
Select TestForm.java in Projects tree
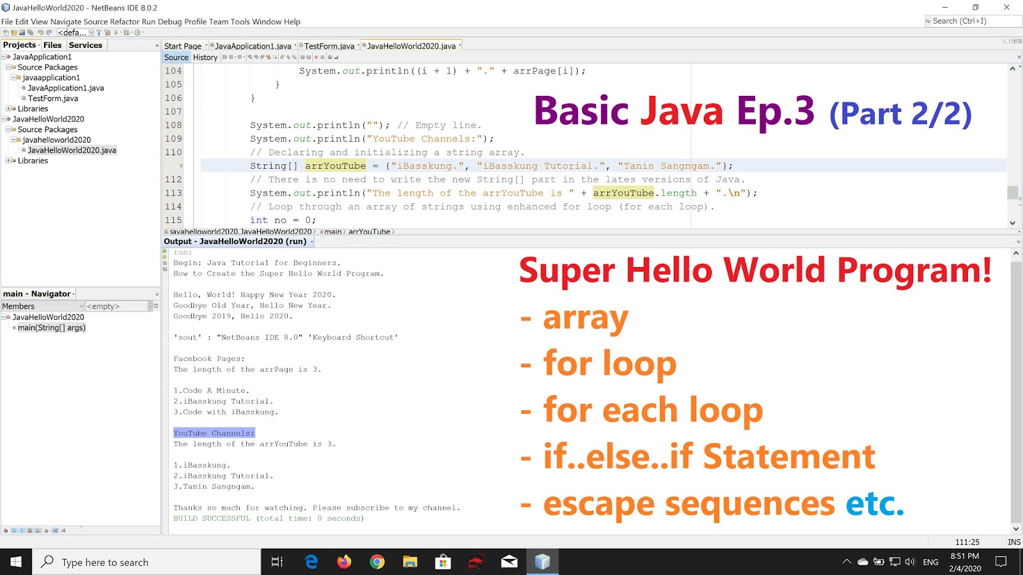click(x=52, y=98)
